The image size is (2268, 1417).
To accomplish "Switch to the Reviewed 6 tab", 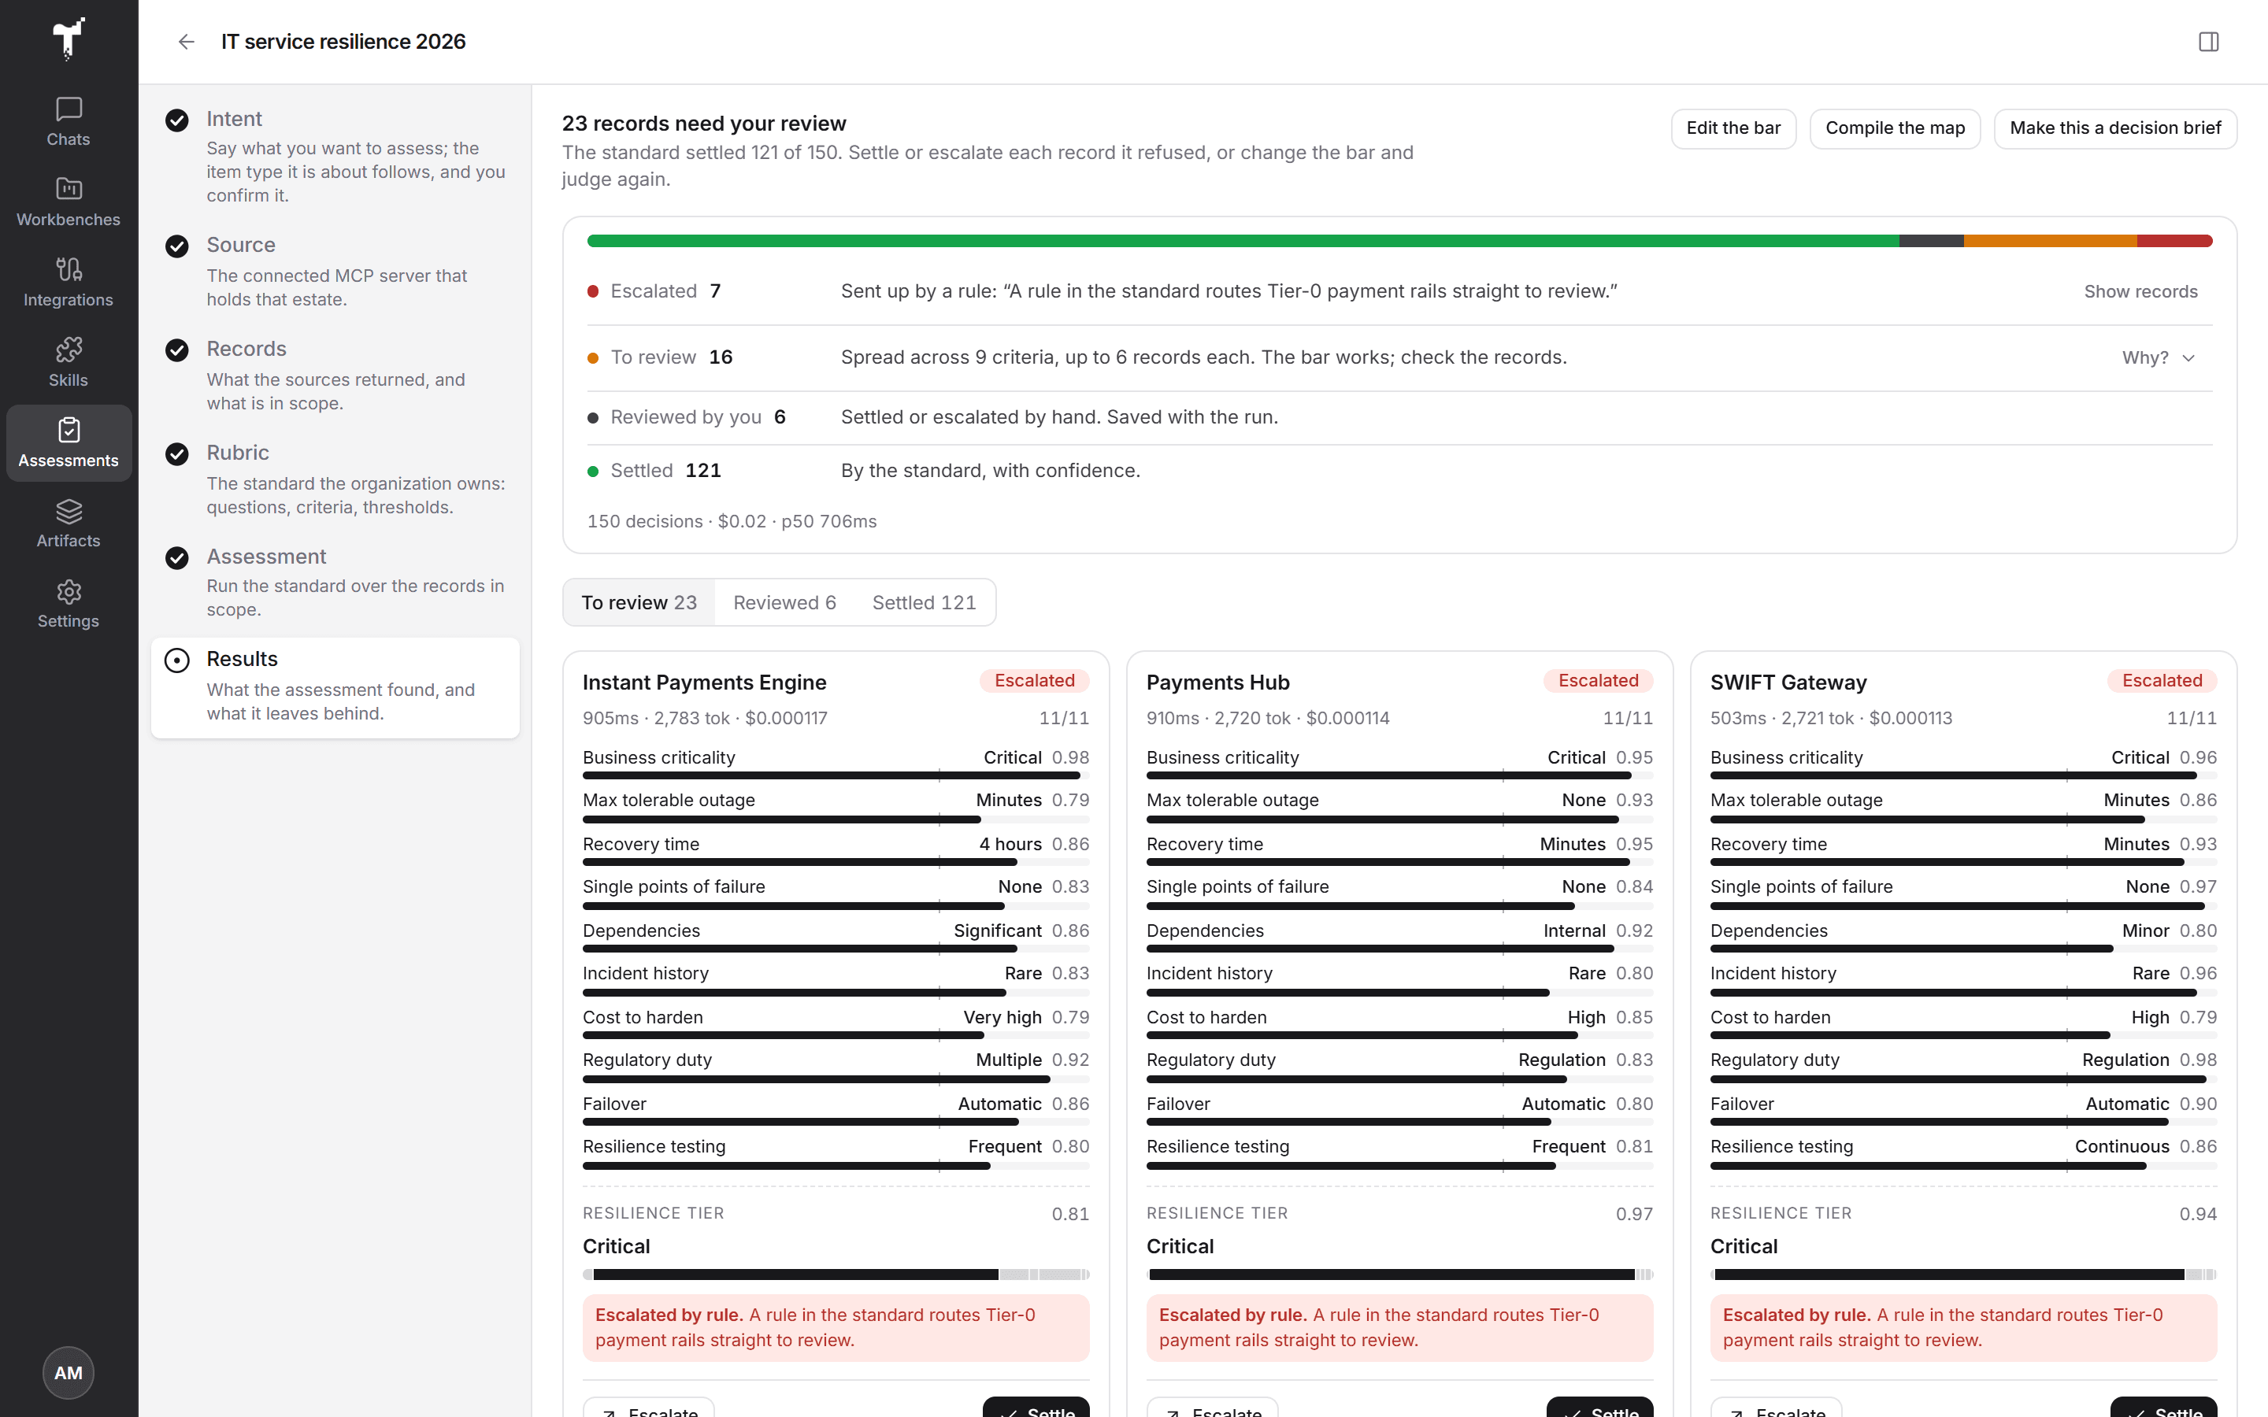I will (784, 602).
